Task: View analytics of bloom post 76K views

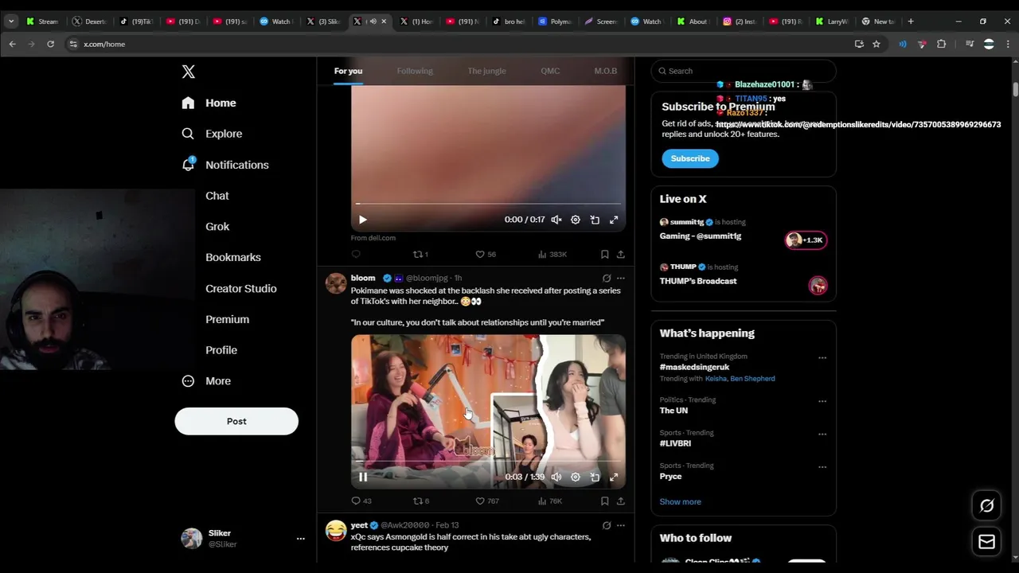Action: [550, 501]
